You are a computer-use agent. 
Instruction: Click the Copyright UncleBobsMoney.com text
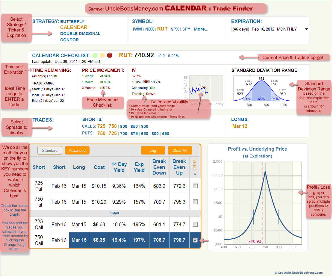(299, 273)
